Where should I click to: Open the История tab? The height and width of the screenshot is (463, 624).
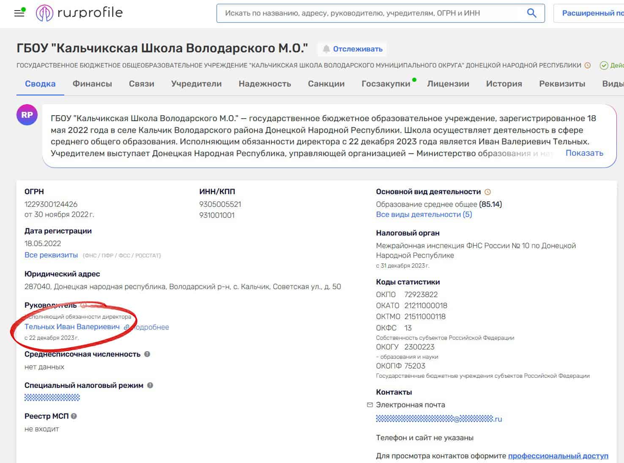point(504,84)
